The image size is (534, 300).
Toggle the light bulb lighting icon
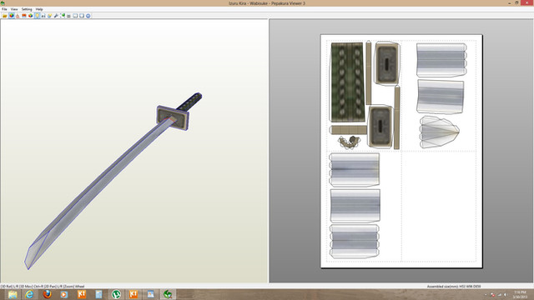pyautogui.click(x=37, y=16)
